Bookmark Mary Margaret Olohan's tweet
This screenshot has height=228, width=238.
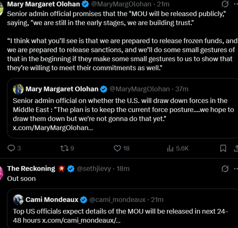223,148
